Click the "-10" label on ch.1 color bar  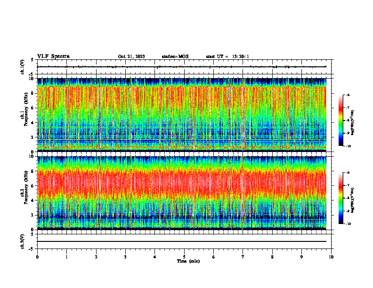point(348,146)
